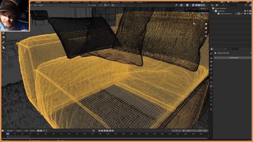Open the Render properties tab icon
This screenshot has width=253, height=142.
point(211,58)
